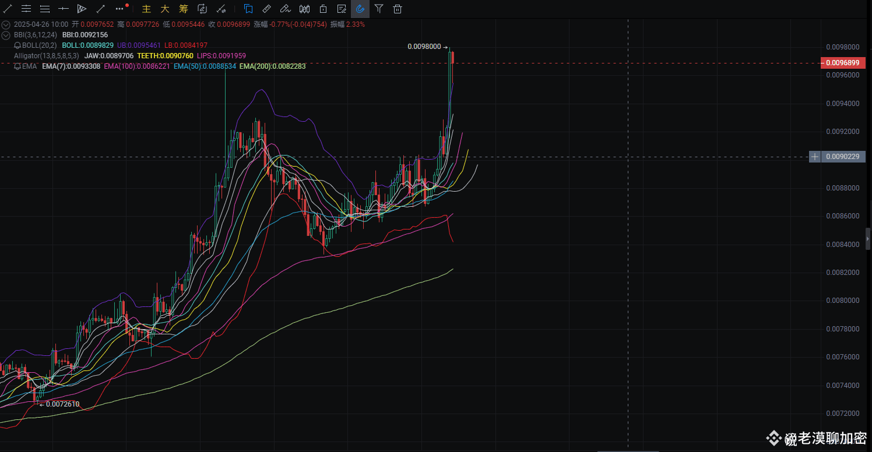Select the 筹 chip distribution tab
872x452 pixels.
point(184,9)
